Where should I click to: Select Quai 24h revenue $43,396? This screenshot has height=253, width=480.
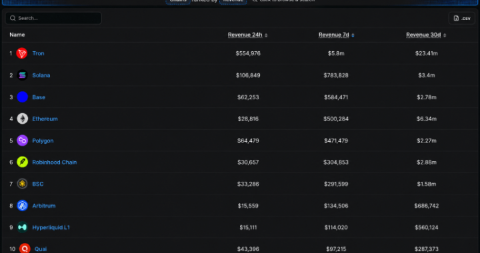point(248,249)
